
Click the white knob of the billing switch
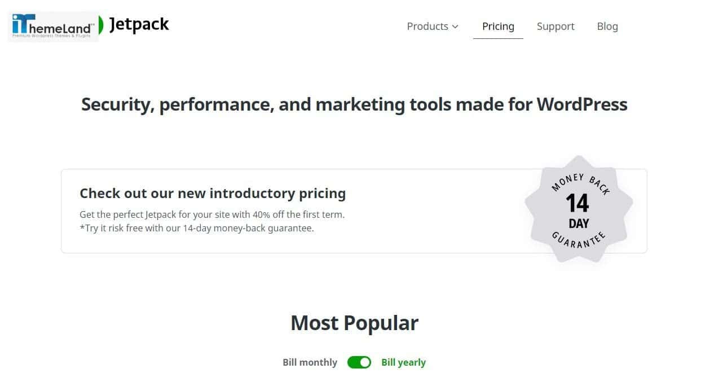point(364,362)
